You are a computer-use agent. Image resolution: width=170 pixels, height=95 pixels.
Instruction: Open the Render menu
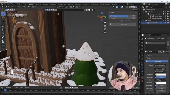pyautogui.click(x=13, y=4)
